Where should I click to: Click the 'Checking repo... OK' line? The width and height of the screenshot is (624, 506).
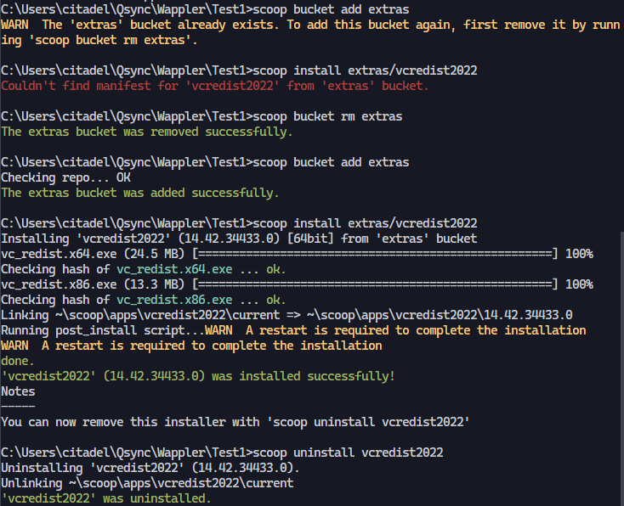(65, 177)
